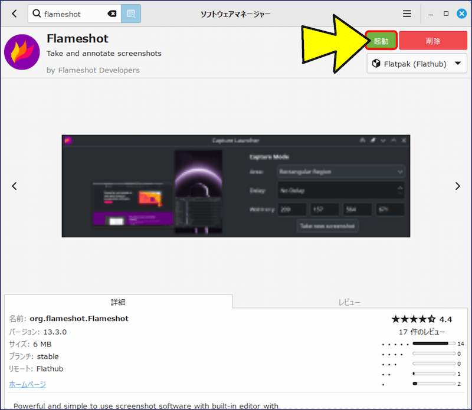Click the magnifier icon in search box
The image size is (472, 410).
tap(37, 14)
